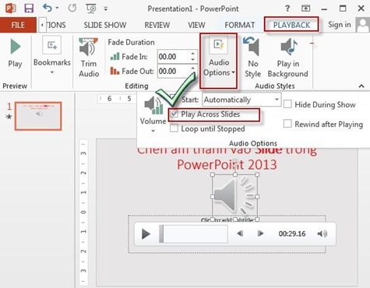
Task: Click the PowerPoint application icon
Action: click(10, 9)
